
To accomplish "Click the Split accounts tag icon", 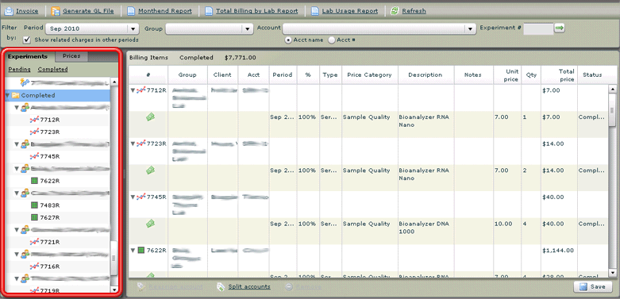I will pyautogui.click(x=221, y=287).
